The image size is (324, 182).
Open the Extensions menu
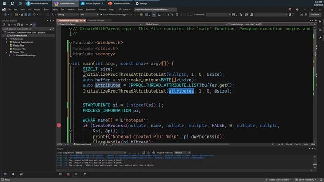click(x=91, y=9)
